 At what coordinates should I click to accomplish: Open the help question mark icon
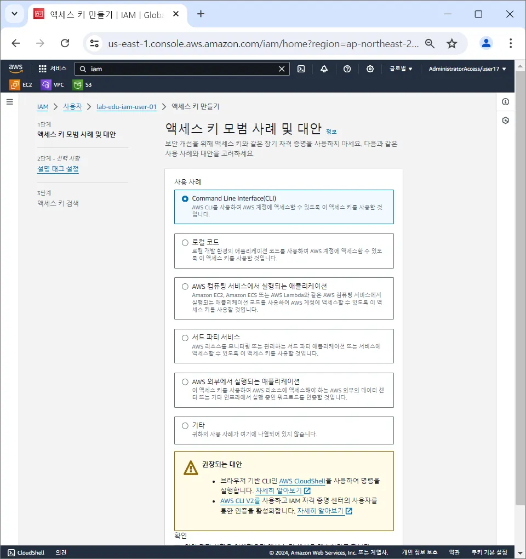tap(347, 69)
